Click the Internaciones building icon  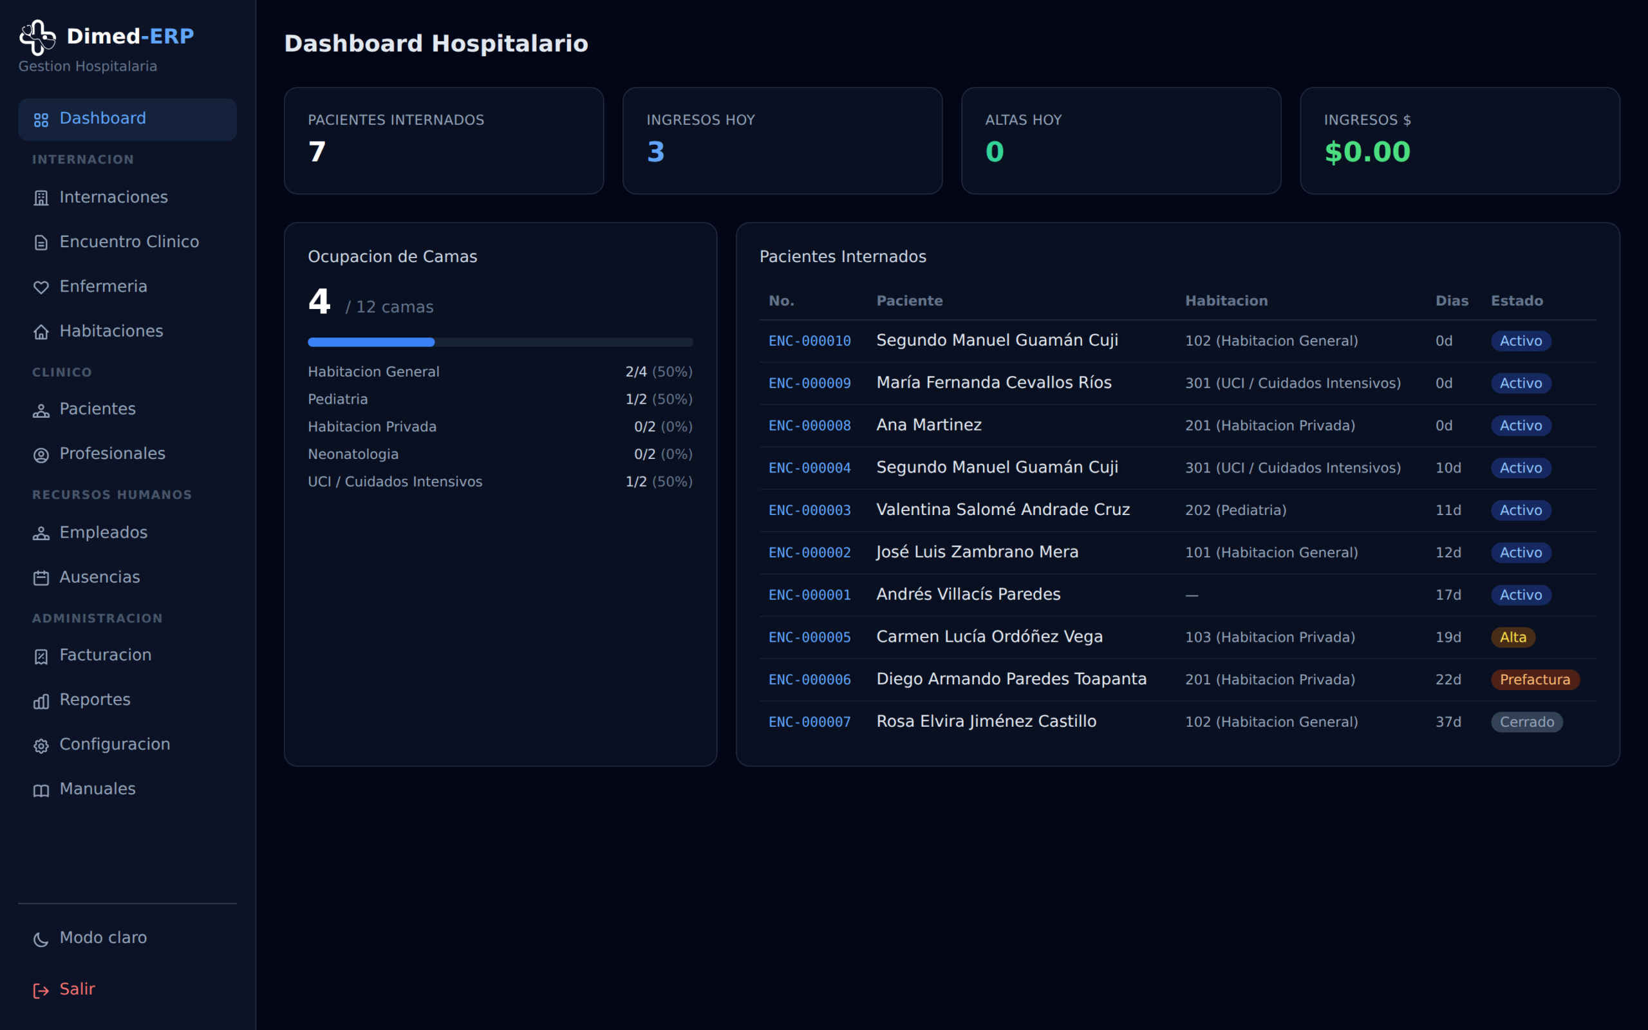(41, 198)
